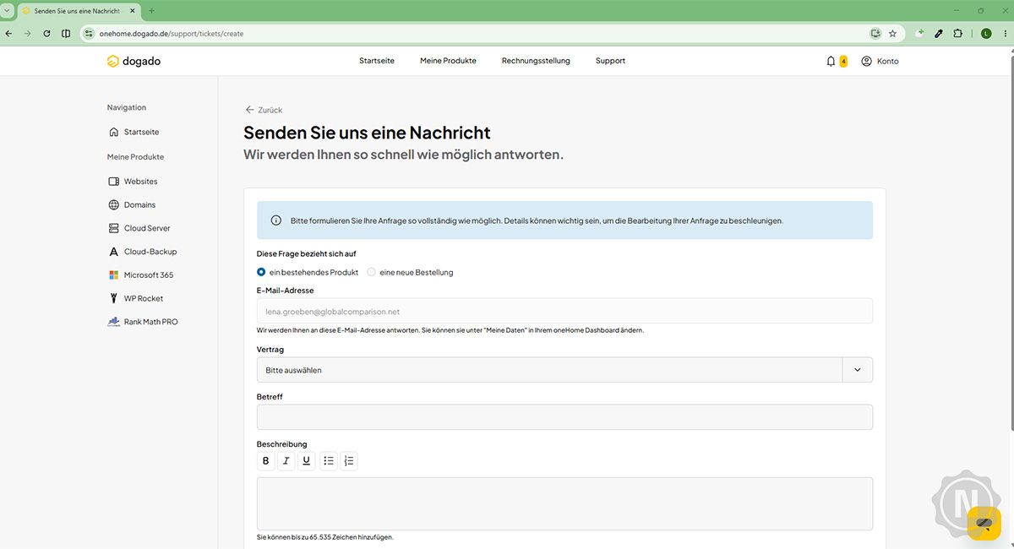Reload the current page
The width and height of the screenshot is (1014, 549).
pyautogui.click(x=46, y=33)
